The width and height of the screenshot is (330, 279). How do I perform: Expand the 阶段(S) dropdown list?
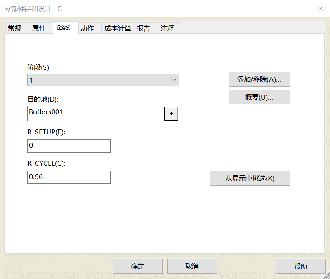click(174, 80)
